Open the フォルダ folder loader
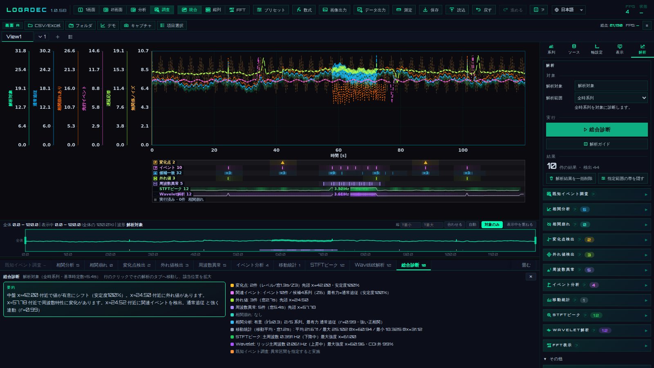The height and width of the screenshot is (368, 654). pos(80,25)
